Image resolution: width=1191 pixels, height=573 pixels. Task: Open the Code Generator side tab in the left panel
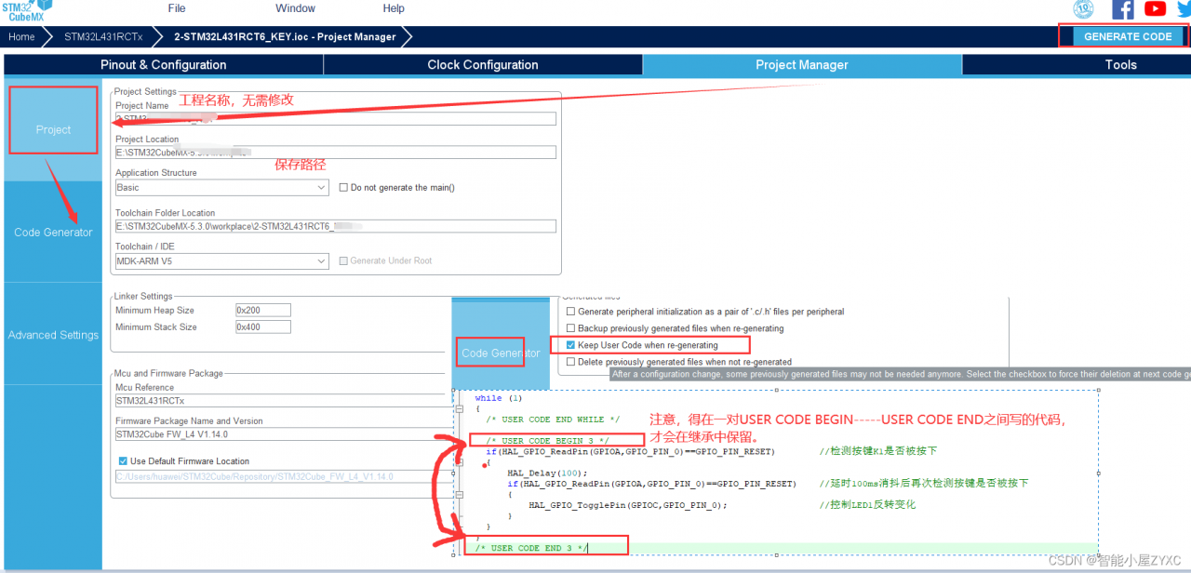(53, 233)
